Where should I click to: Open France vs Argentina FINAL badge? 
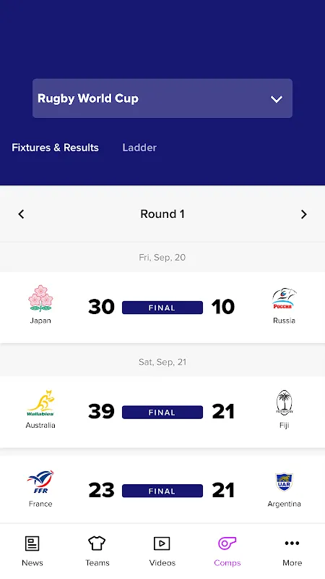tap(162, 491)
